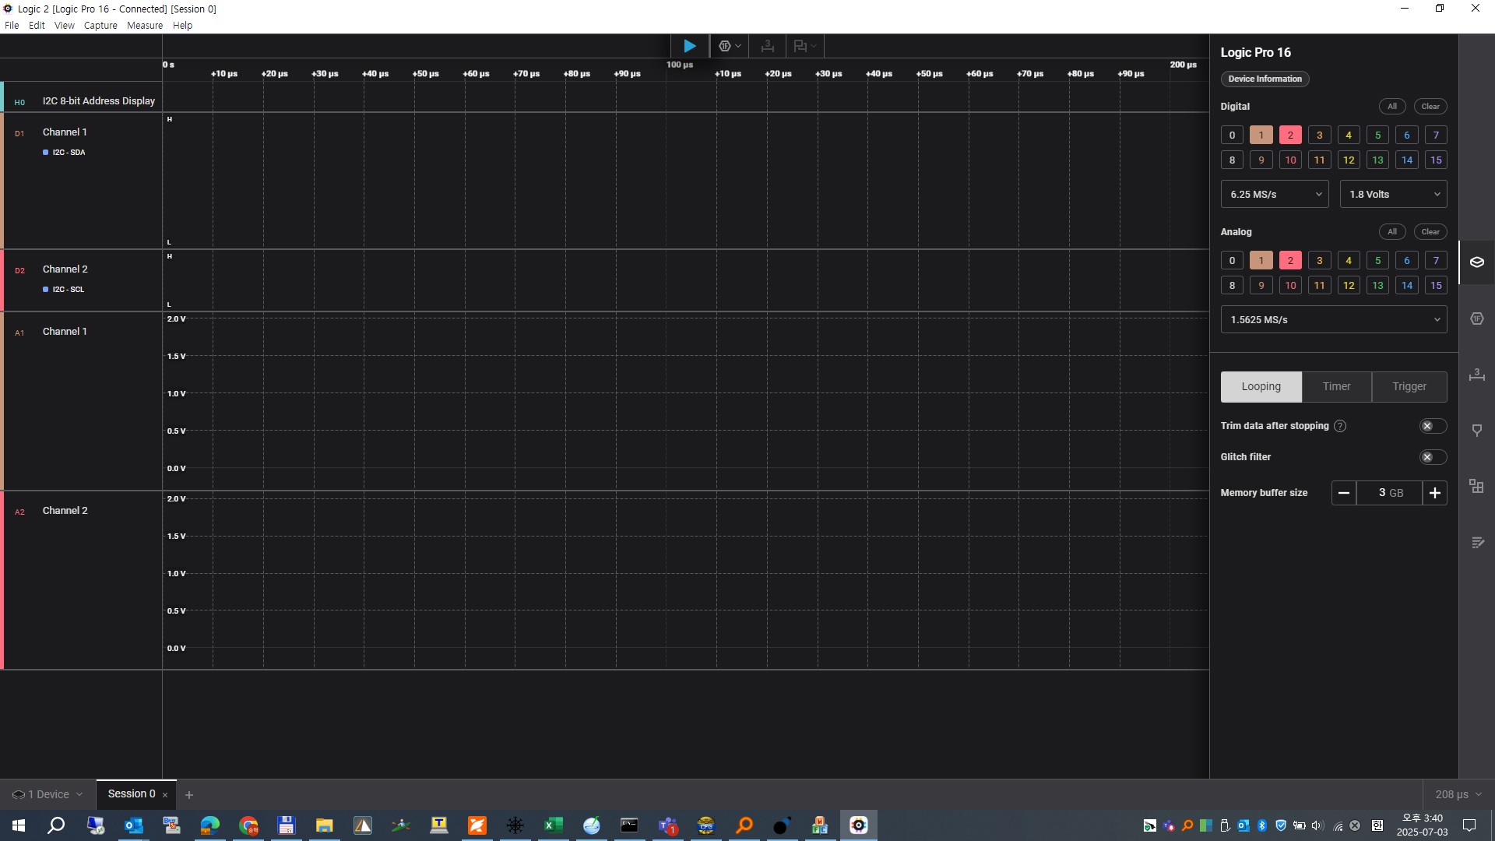1495x841 pixels.
Task: Open the Notes sidebar icon
Action: (1476, 543)
